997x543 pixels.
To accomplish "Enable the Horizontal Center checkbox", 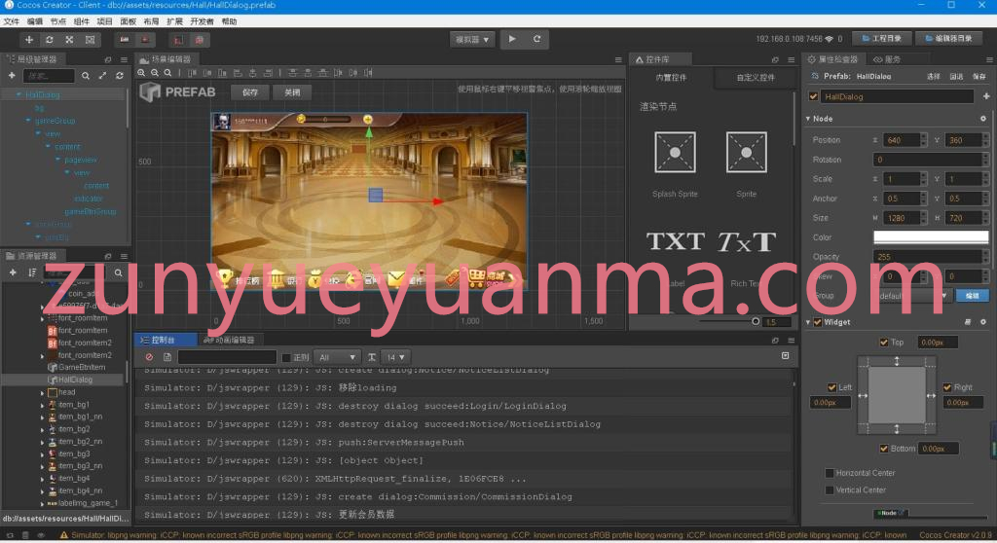I will tap(830, 473).
